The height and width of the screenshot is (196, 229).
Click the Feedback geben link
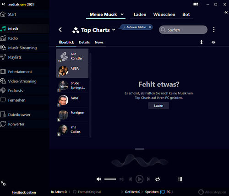24,192
